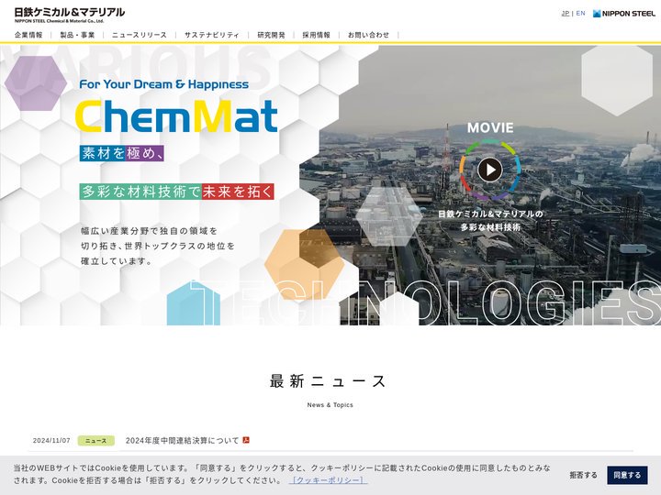Click the 最新ニュース heading
Viewport: 661px width, 495px height.
(328, 381)
